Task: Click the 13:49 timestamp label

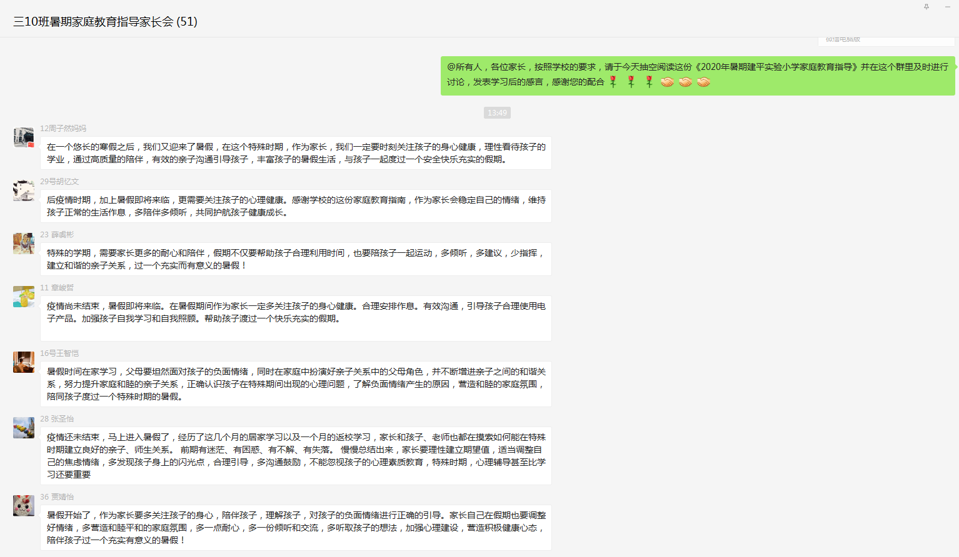Action: (497, 113)
